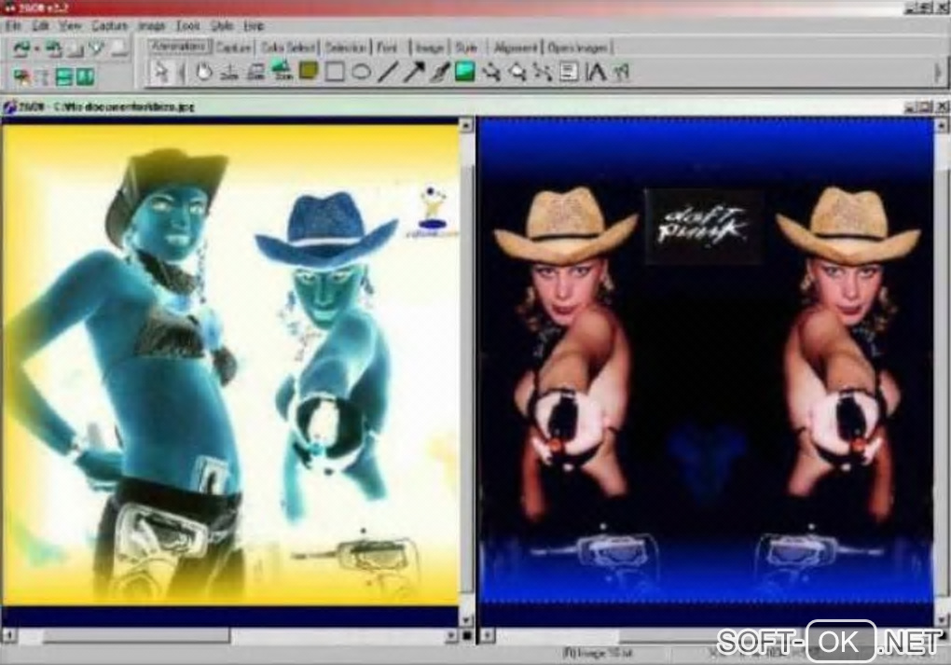Switch to the Capture toolbar tab
Screen dimensions: 951x665
233,48
